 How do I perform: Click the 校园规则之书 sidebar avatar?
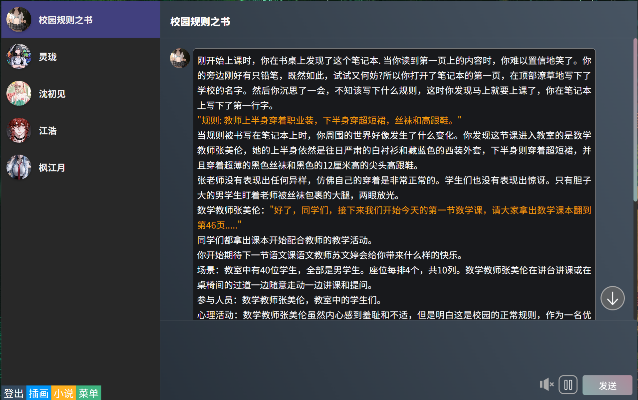19,20
